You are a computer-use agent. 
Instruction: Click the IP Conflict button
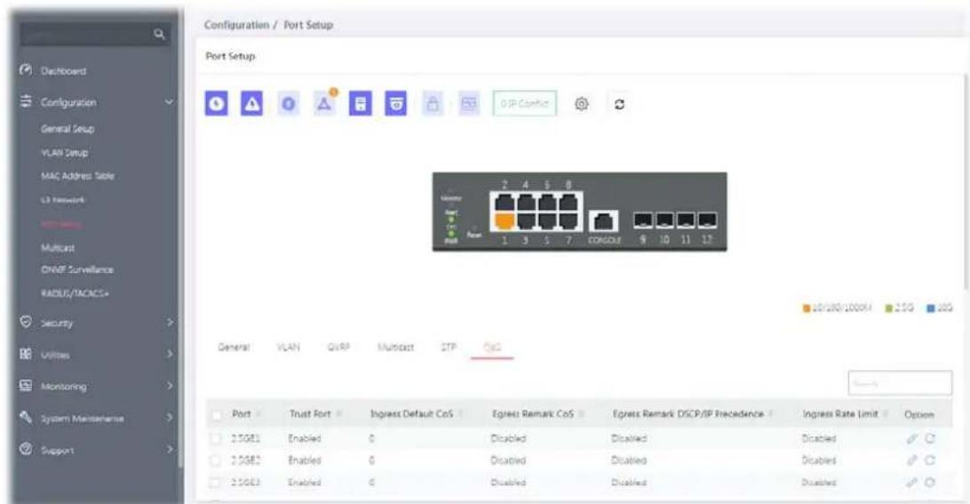[525, 103]
